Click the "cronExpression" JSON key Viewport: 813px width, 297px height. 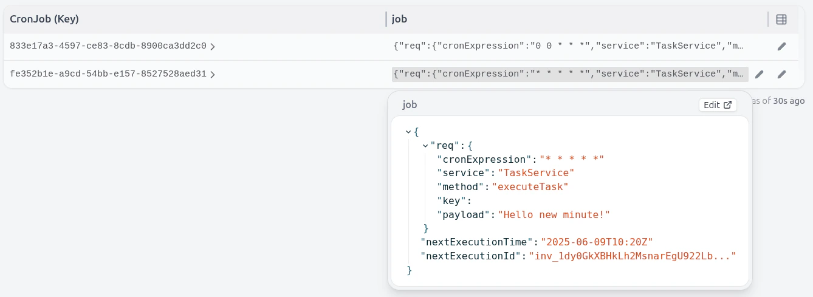coord(484,159)
